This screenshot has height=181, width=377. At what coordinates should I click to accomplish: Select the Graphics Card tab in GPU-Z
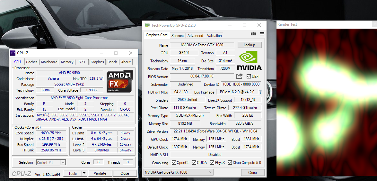pyautogui.click(x=157, y=35)
